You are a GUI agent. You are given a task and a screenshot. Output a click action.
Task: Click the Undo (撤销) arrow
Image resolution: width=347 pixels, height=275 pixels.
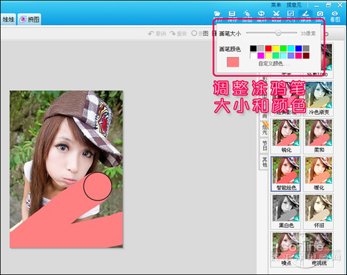click(x=157, y=34)
